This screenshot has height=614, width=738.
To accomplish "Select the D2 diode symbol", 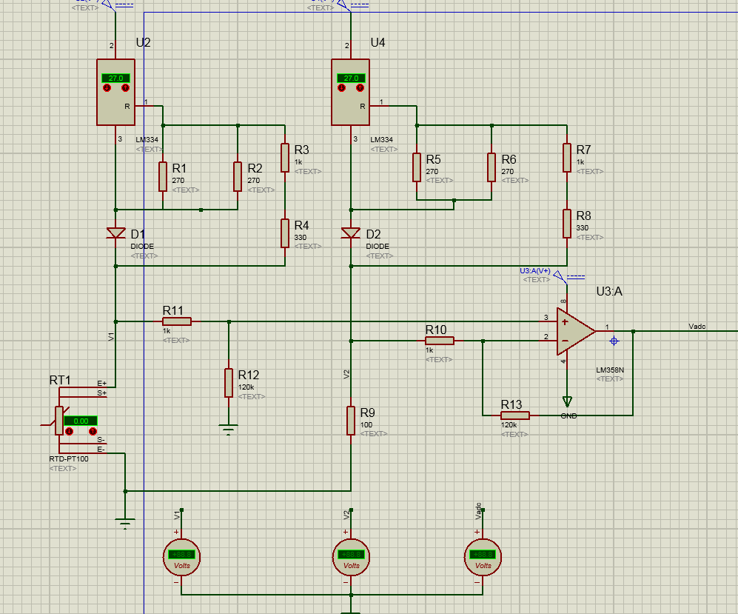I will pos(351,233).
